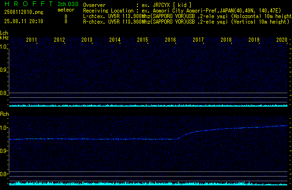Click the cyan power strip under Lch
Image resolution: width=292 pixels, height=190 pixels.
148,105
